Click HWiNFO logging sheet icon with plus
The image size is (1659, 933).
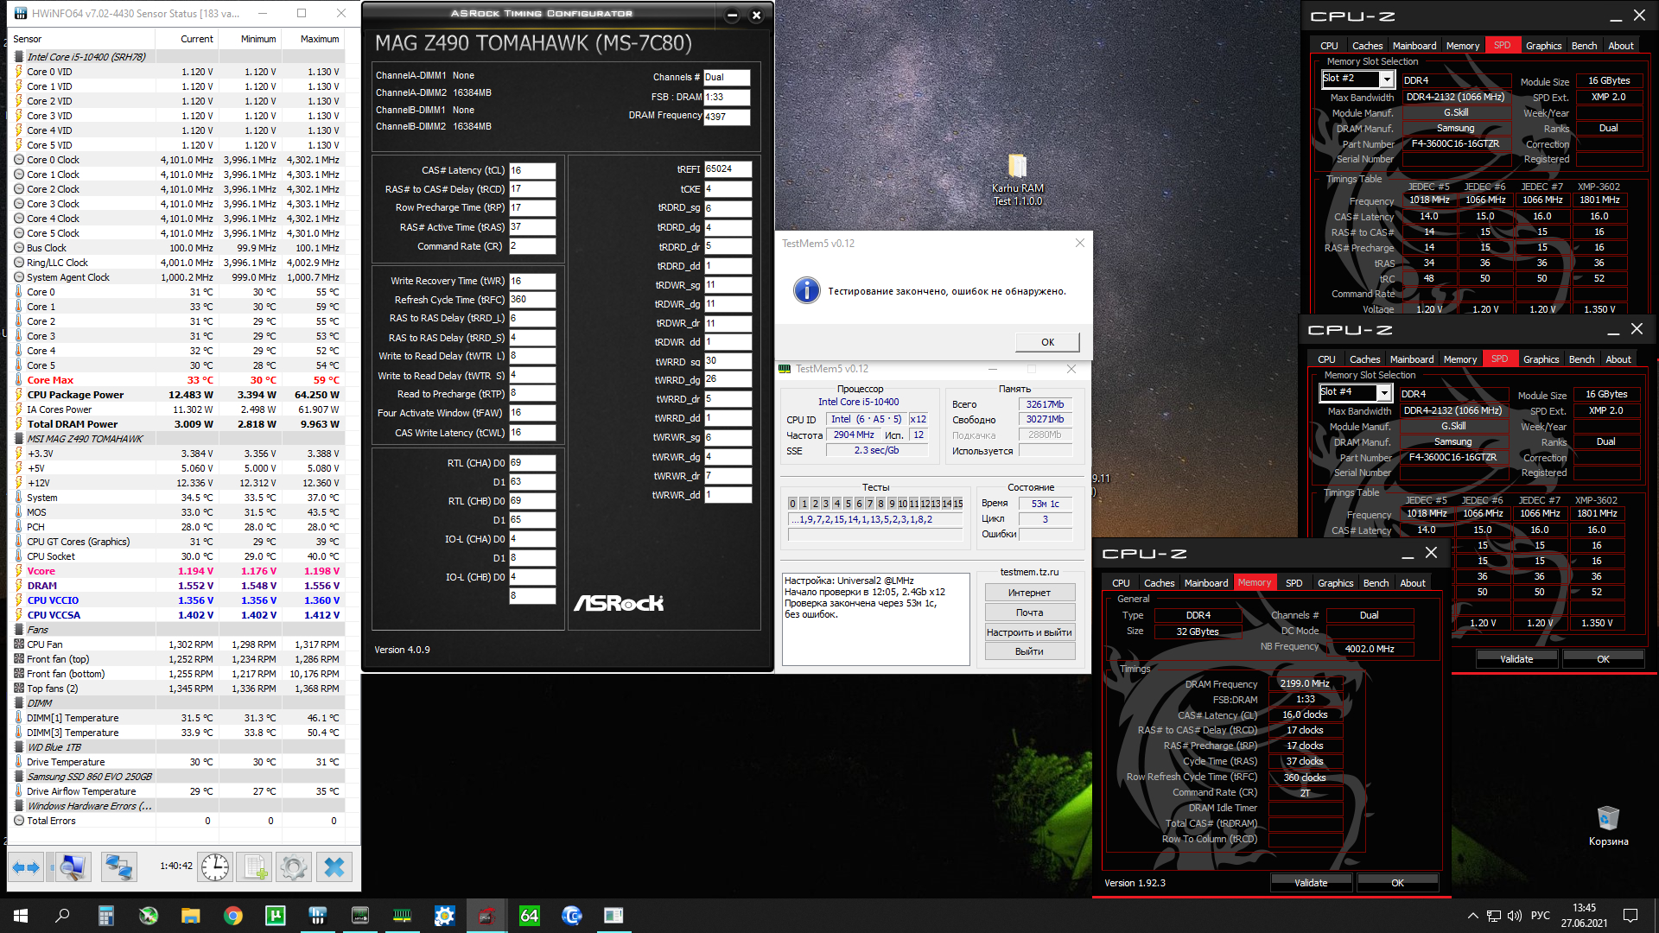[255, 866]
